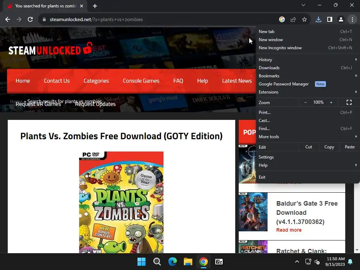
Task: Click the Steamunlocked logo
Action: coord(50,49)
